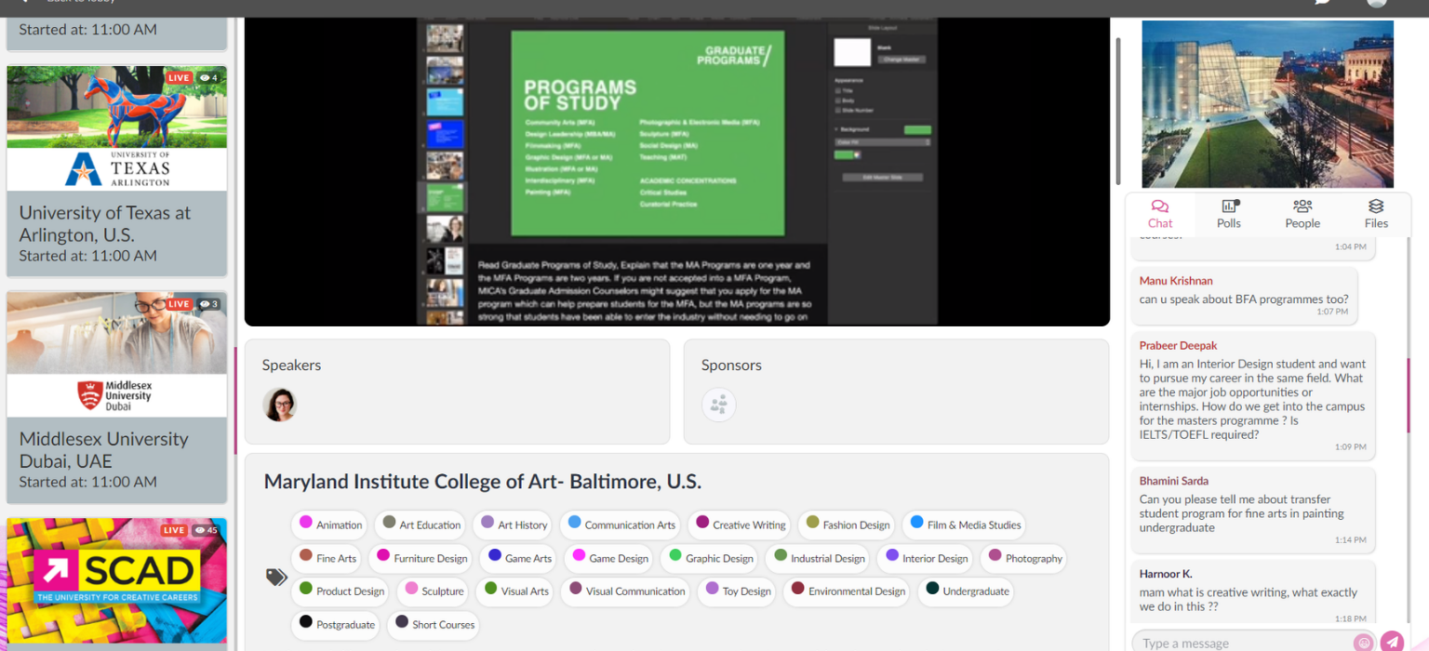Image resolution: width=1429 pixels, height=651 pixels.
Task: Click the Product Design tag
Action: pyautogui.click(x=341, y=591)
